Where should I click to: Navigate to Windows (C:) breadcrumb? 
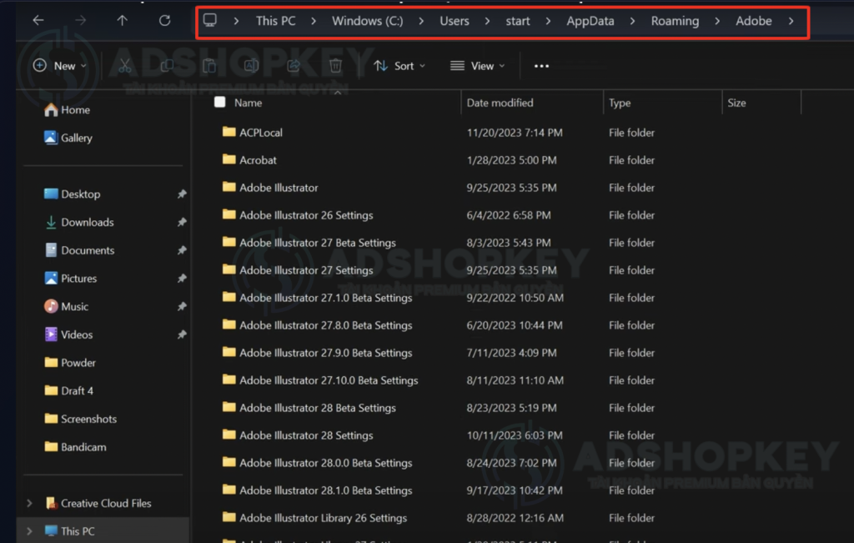[x=368, y=21]
